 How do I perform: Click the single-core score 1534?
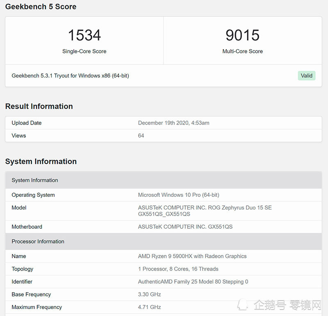84,35
